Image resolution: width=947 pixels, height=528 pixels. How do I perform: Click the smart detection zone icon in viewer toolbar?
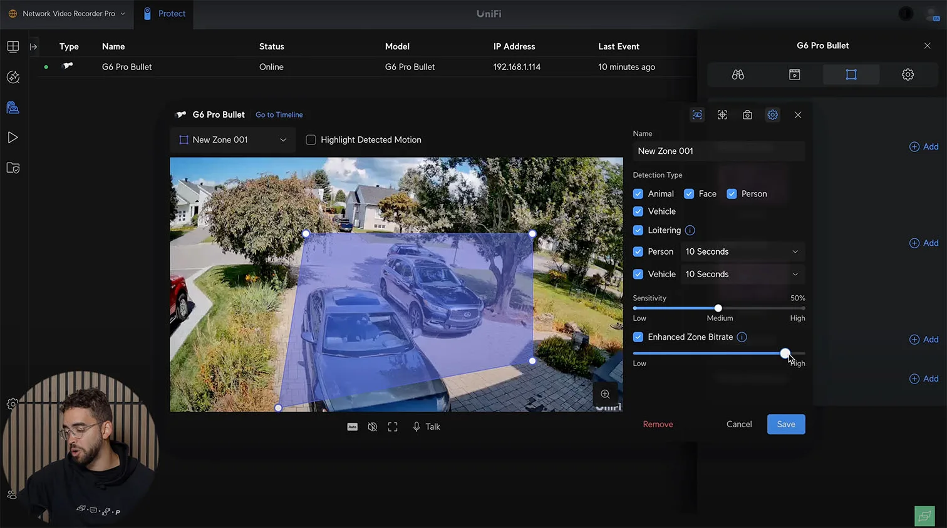(697, 115)
